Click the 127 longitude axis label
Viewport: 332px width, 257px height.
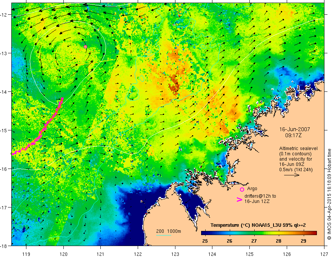324,254
